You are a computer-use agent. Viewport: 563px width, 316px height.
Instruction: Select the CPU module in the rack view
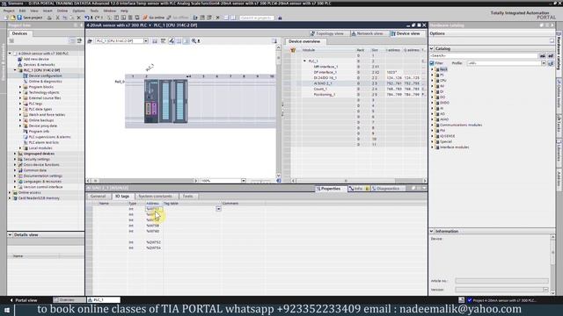tap(151, 102)
